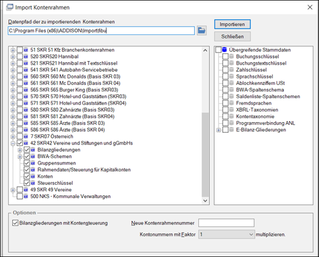Click the tree scrollbar up arrow
Viewport: 319px width, 257px height.
[x=205, y=50]
